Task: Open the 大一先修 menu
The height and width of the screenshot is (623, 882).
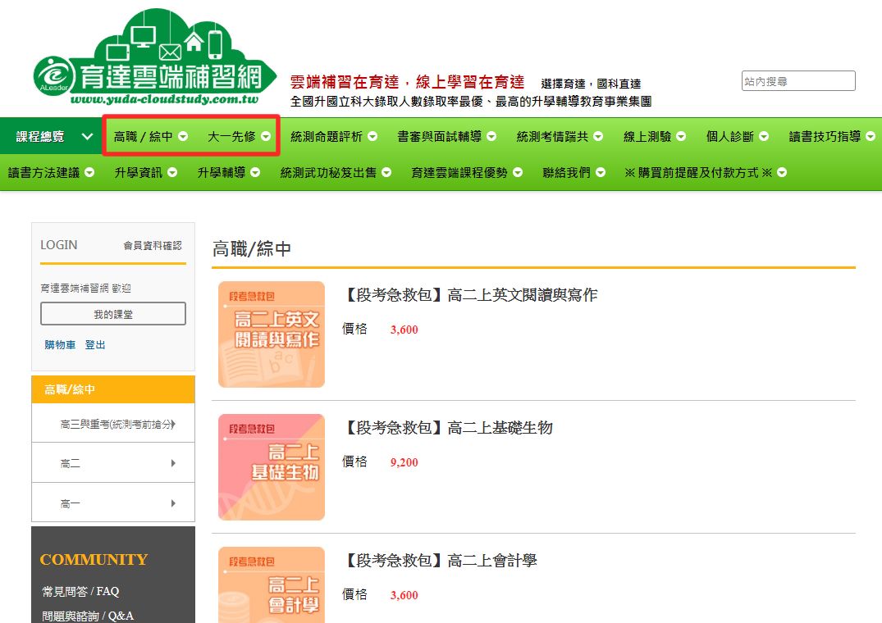Action: click(x=231, y=137)
